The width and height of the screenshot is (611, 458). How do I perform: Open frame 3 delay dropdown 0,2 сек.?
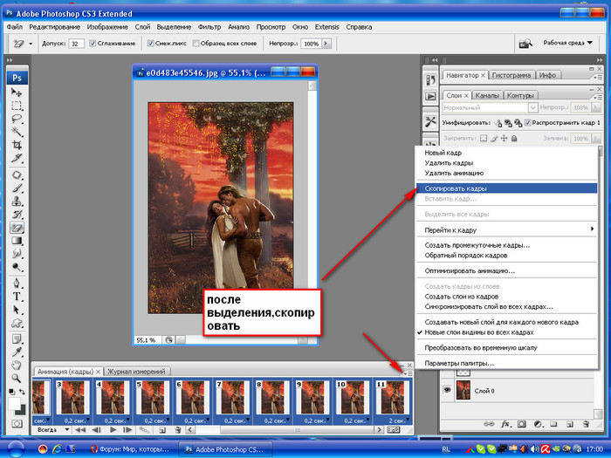coord(87,420)
